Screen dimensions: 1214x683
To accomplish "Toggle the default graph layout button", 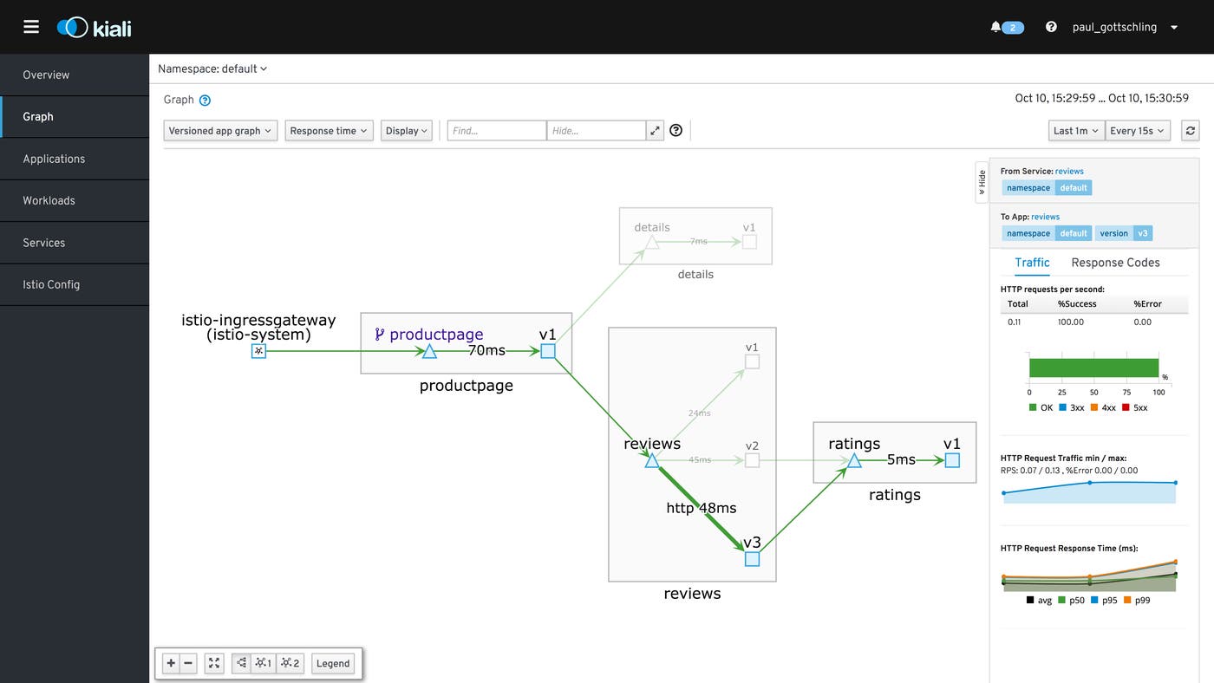I will point(241,663).
